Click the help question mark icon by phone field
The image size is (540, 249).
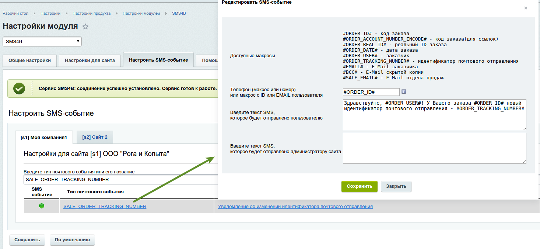(x=403, y=91)
